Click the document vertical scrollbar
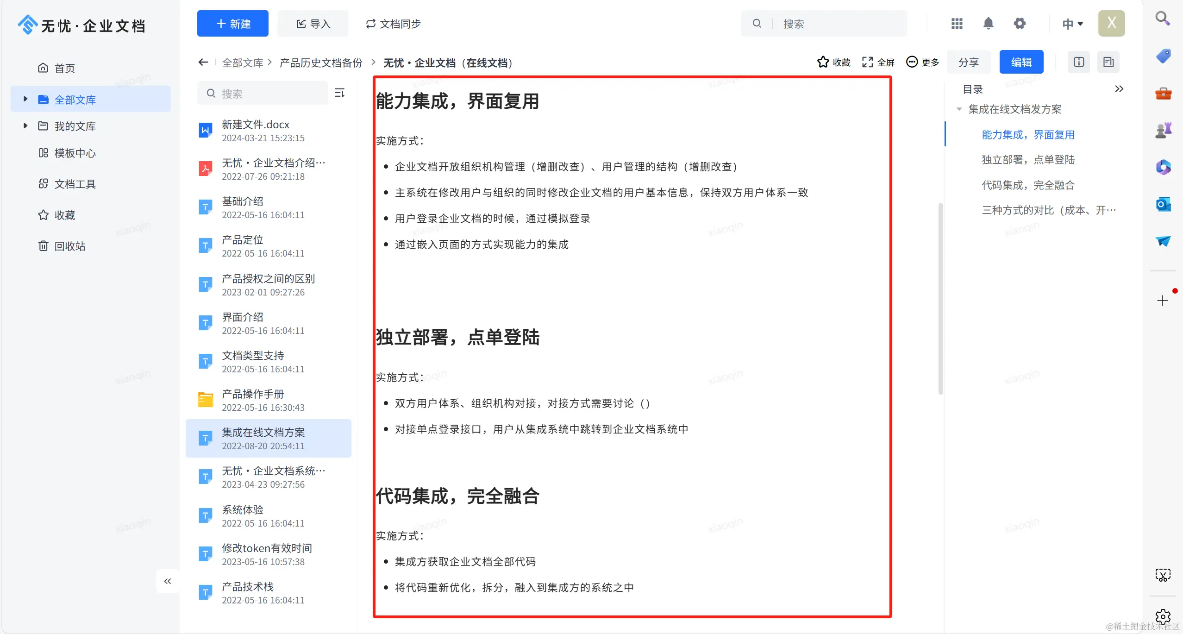Screen dimensions: 1183x634 pos(940,299)
